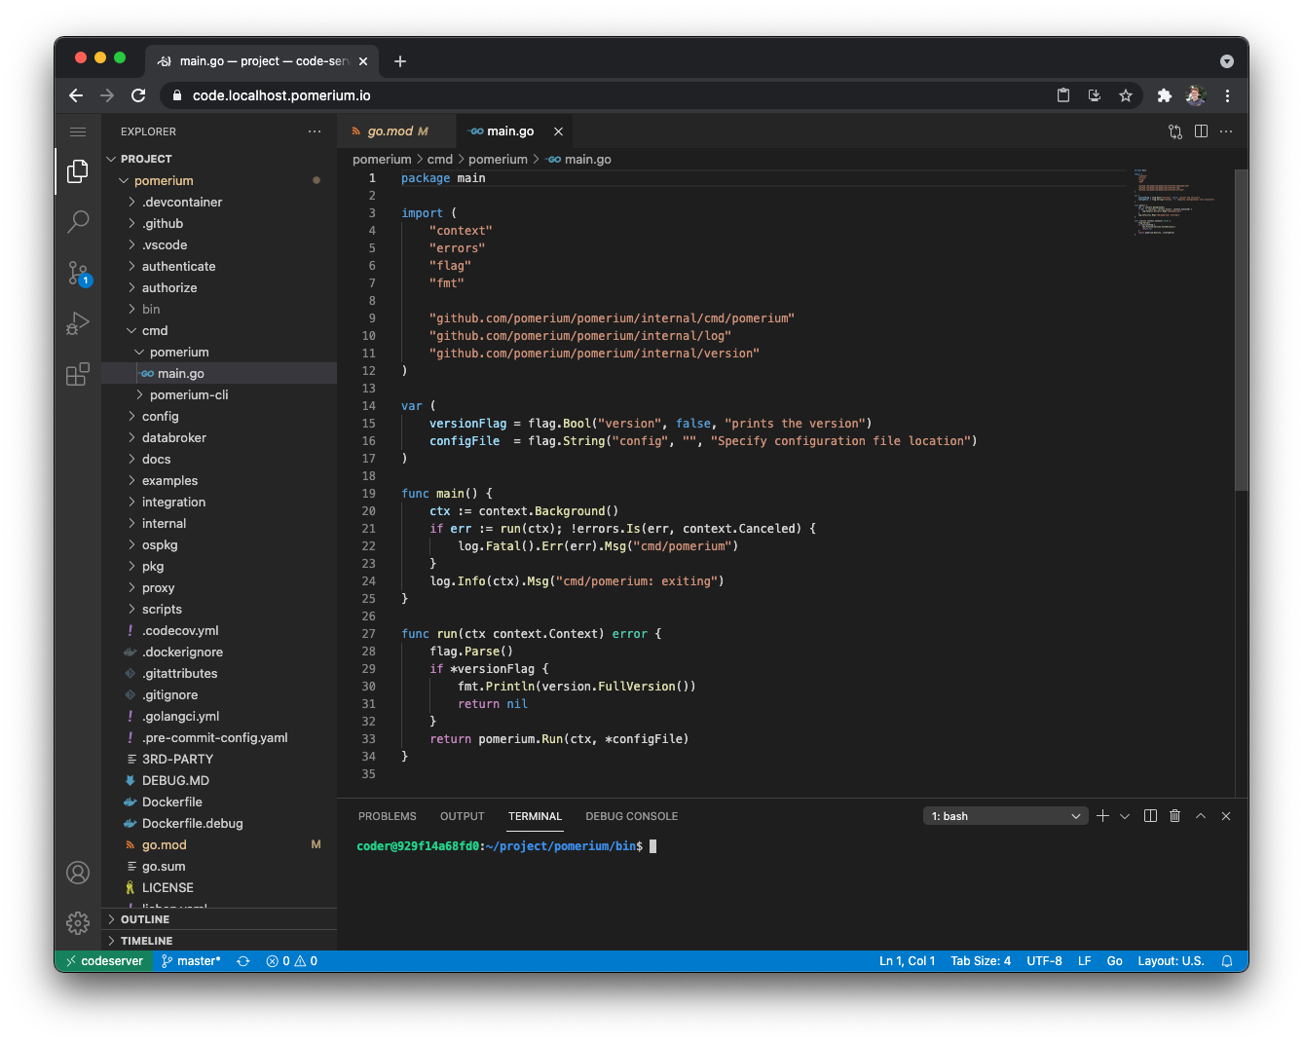
Task: Open the Extensions view
Action: coord(78,374)
